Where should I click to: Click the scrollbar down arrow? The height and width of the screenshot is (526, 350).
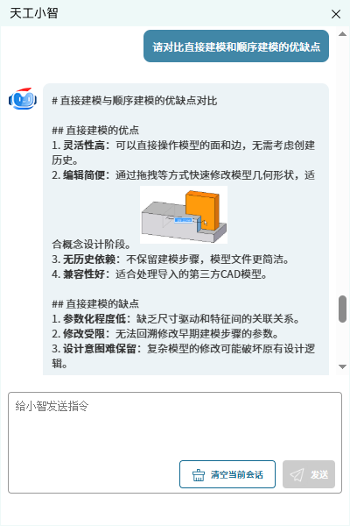342,366
